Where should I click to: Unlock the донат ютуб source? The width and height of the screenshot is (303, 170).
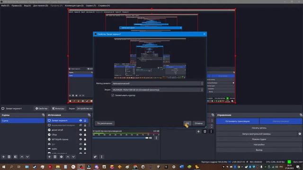point(85,130)
